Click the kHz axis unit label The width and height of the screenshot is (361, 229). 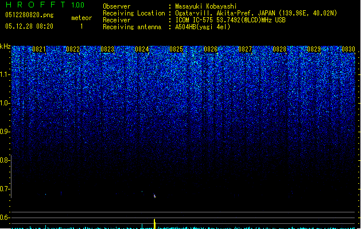[5, 46]
